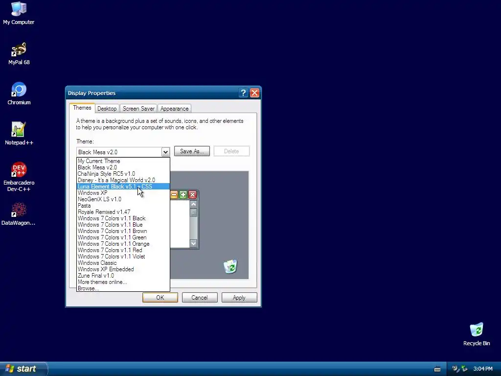Viewport: 501px width, 376px height.
Task: Select Disney - It's a Magical World v2.0
Action: tap(123, 180)
